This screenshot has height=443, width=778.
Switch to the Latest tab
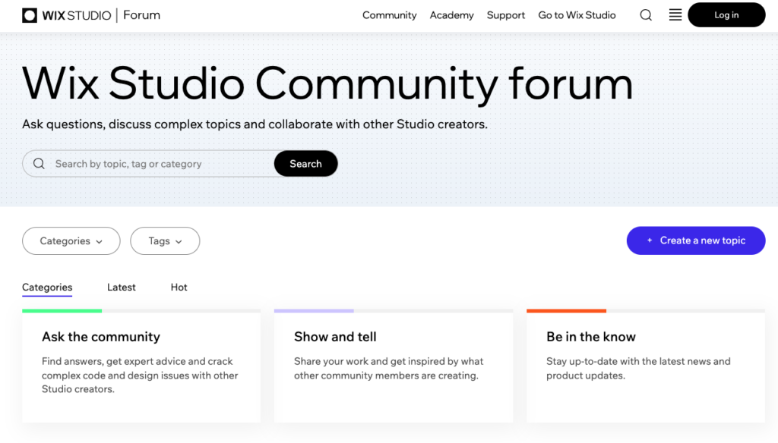[x=122, y=287]
